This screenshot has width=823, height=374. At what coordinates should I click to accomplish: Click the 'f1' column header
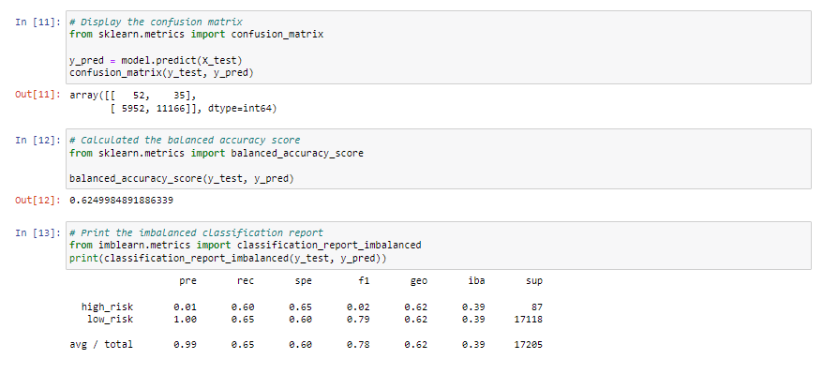click(x=365, y=281)
